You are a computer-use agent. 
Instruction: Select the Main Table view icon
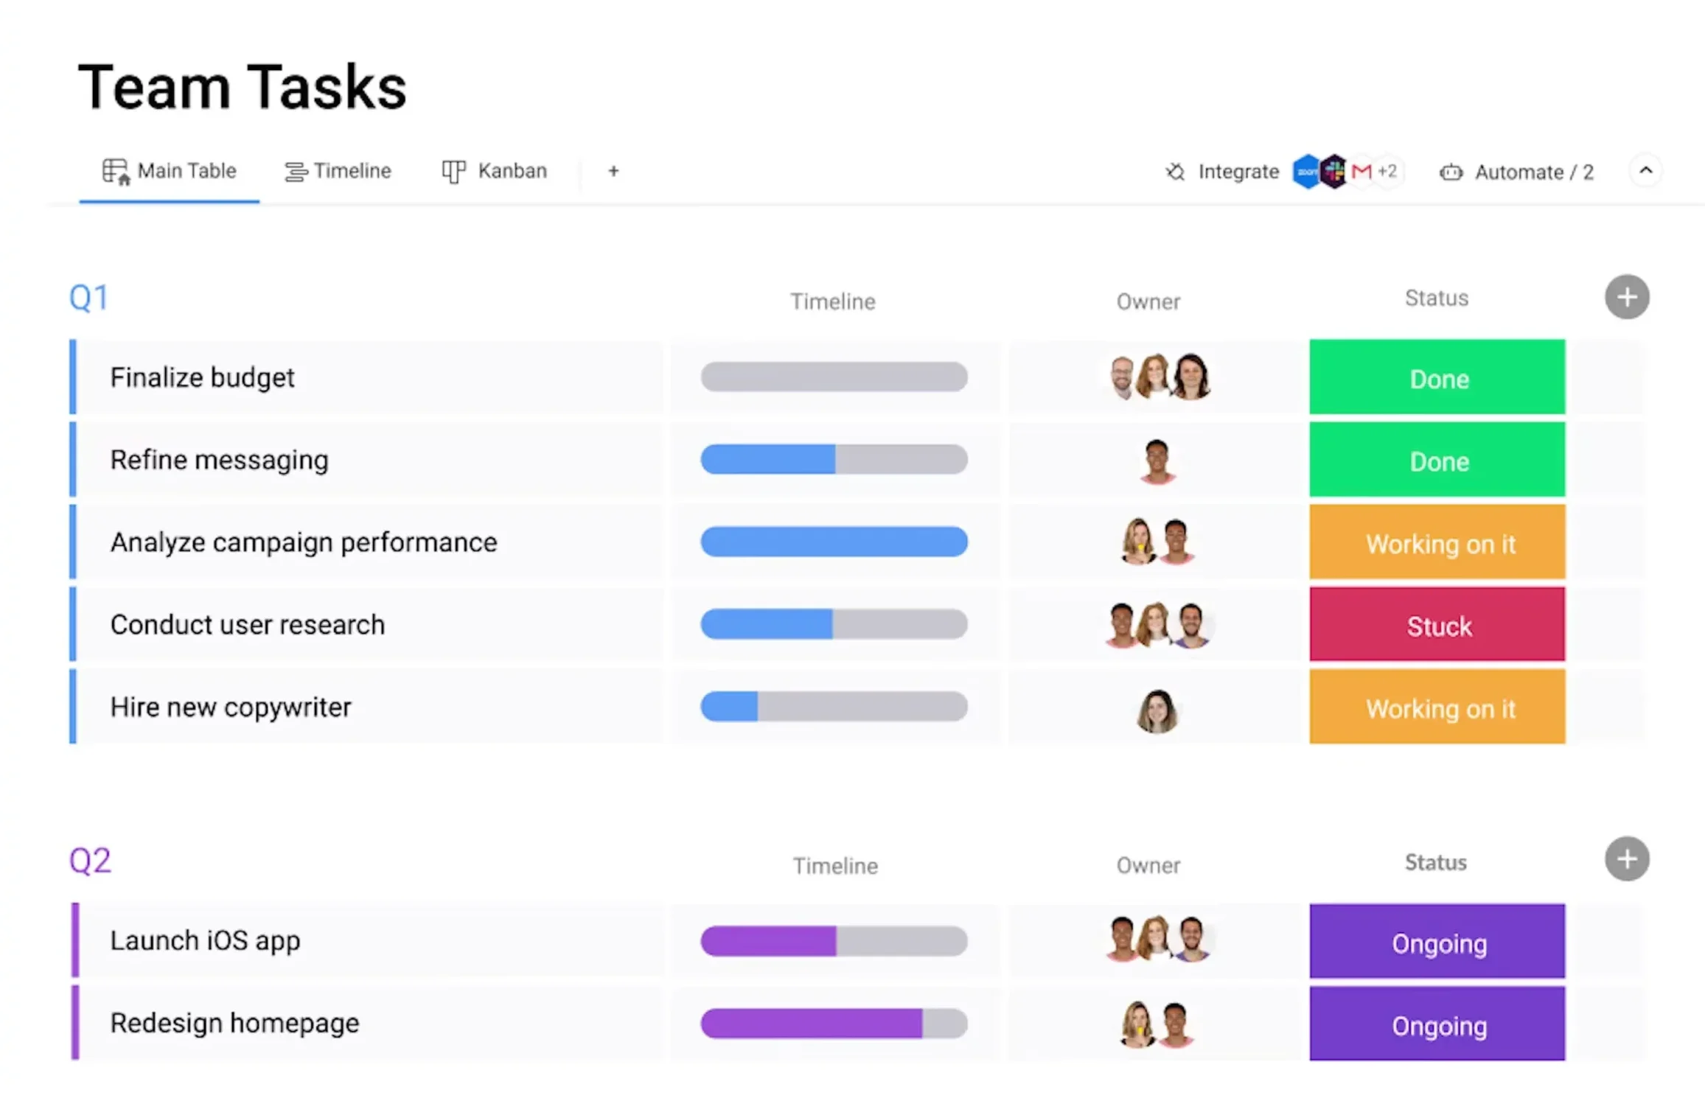(x=116, y=171)
